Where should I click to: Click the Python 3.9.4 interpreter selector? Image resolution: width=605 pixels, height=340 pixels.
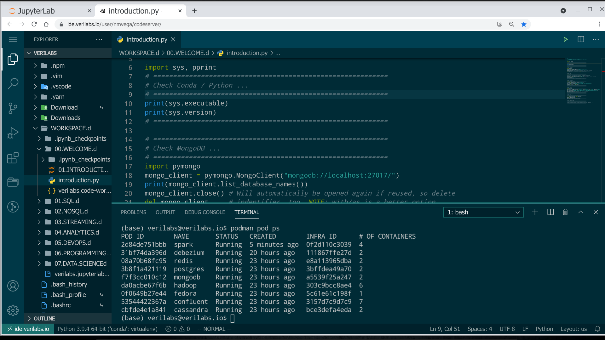(x=107, y=329)
